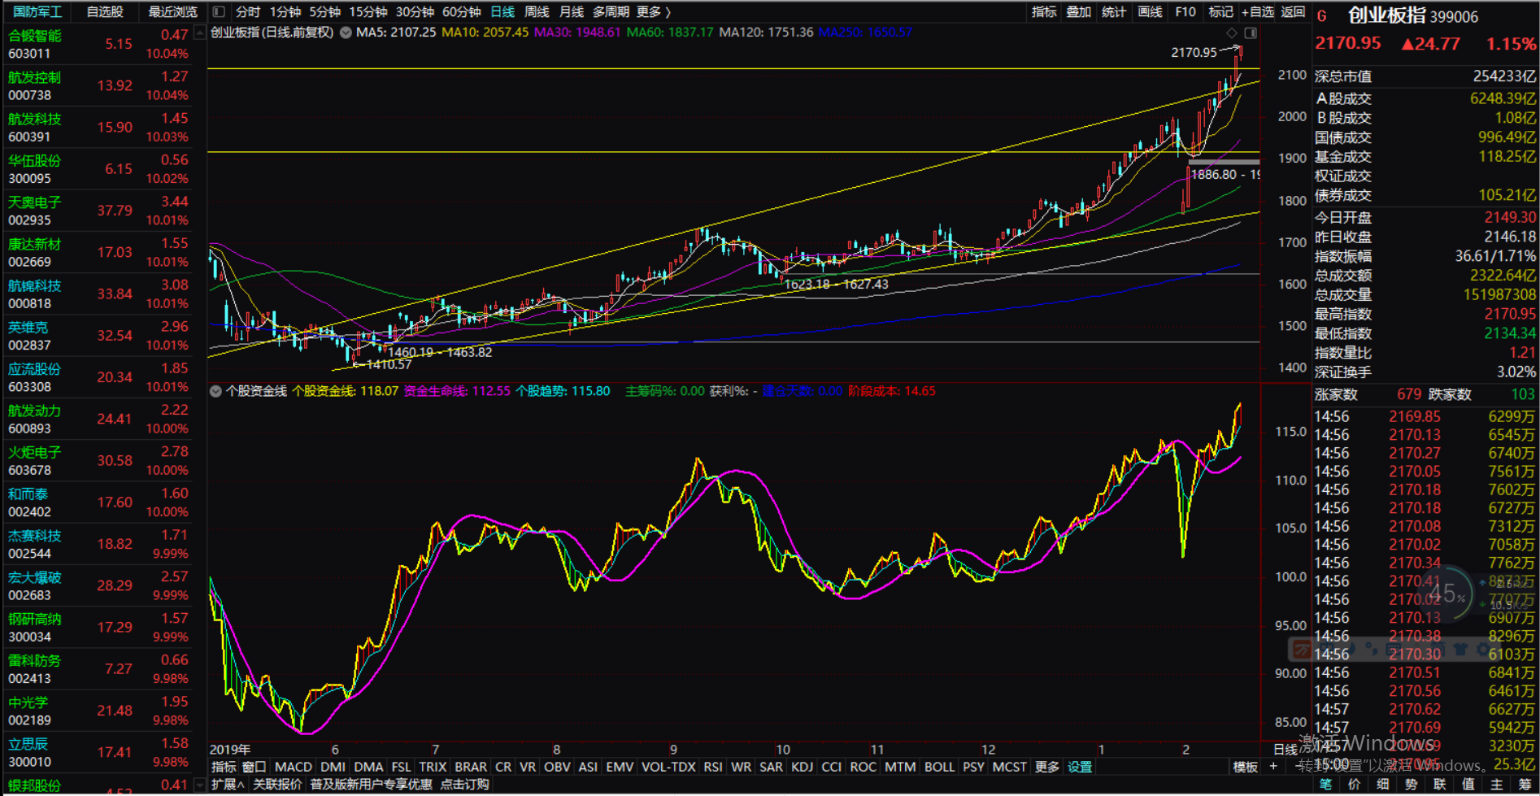Choose the MCST indicator
Viewport: 1540px width, 796px height.
[x=1009, y=767]
